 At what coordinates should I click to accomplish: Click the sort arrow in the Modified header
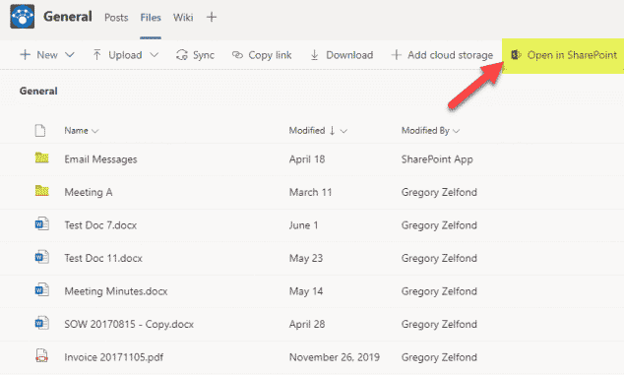(x=332, y=130)
